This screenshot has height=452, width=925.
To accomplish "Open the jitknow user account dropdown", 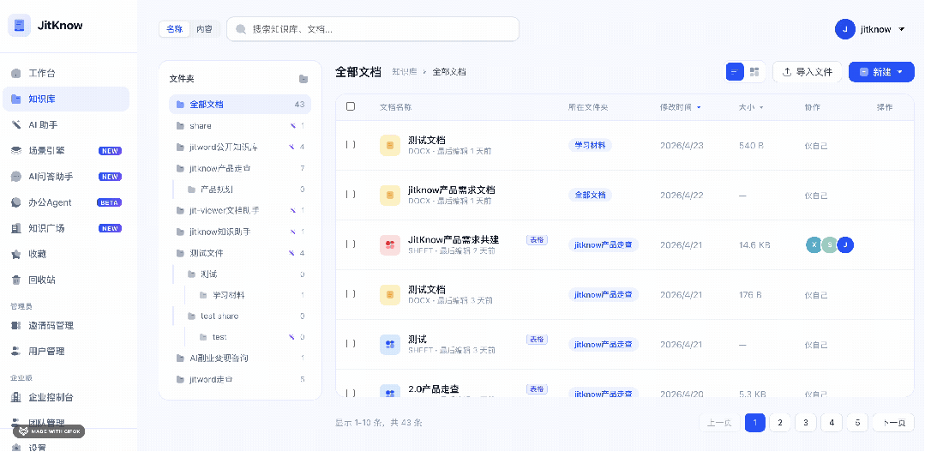I will pyautogui.click(x=871, y=29).
